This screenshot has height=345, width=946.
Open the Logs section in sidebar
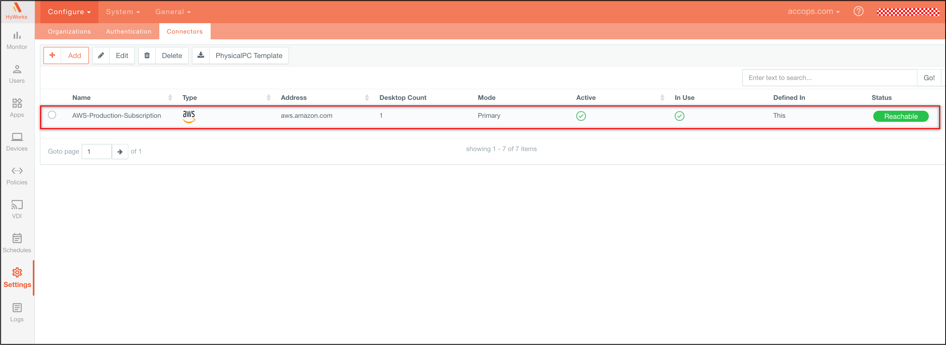(x=17, y=313)
